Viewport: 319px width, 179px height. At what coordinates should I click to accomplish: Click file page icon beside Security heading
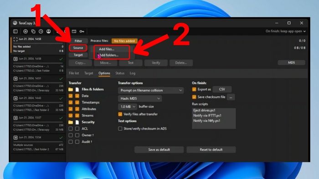77,122
